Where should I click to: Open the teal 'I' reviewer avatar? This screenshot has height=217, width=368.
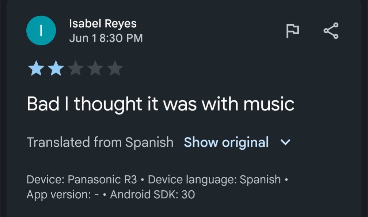tap(41, 31)
